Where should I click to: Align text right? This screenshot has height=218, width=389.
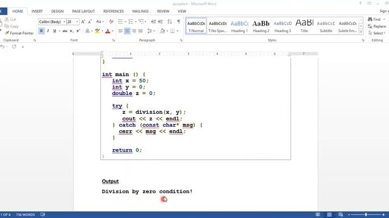point(134,31)
